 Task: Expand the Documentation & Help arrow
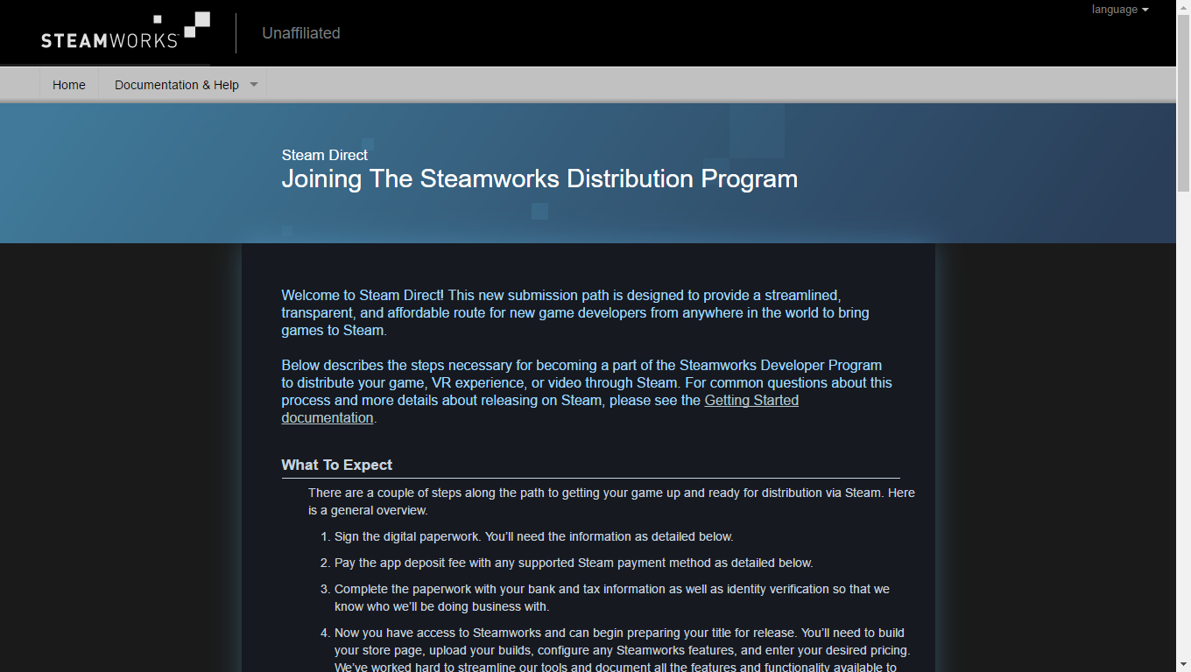(254, 85)
